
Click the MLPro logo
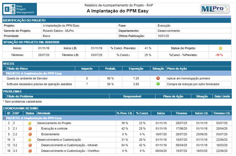point(215,9)
